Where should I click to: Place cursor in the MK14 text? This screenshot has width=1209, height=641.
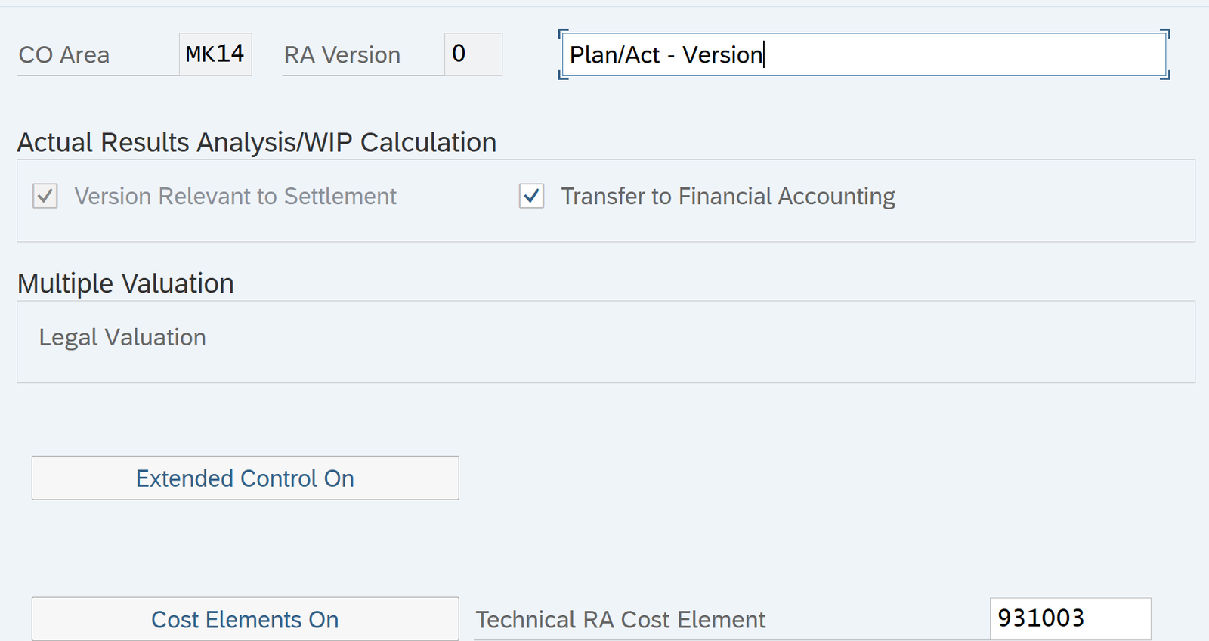(x=215, y=54)
